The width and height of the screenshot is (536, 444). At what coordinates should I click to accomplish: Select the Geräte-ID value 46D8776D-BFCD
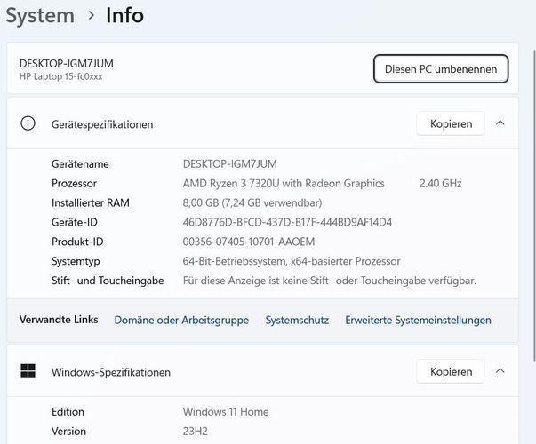click(x=287, y=223)
